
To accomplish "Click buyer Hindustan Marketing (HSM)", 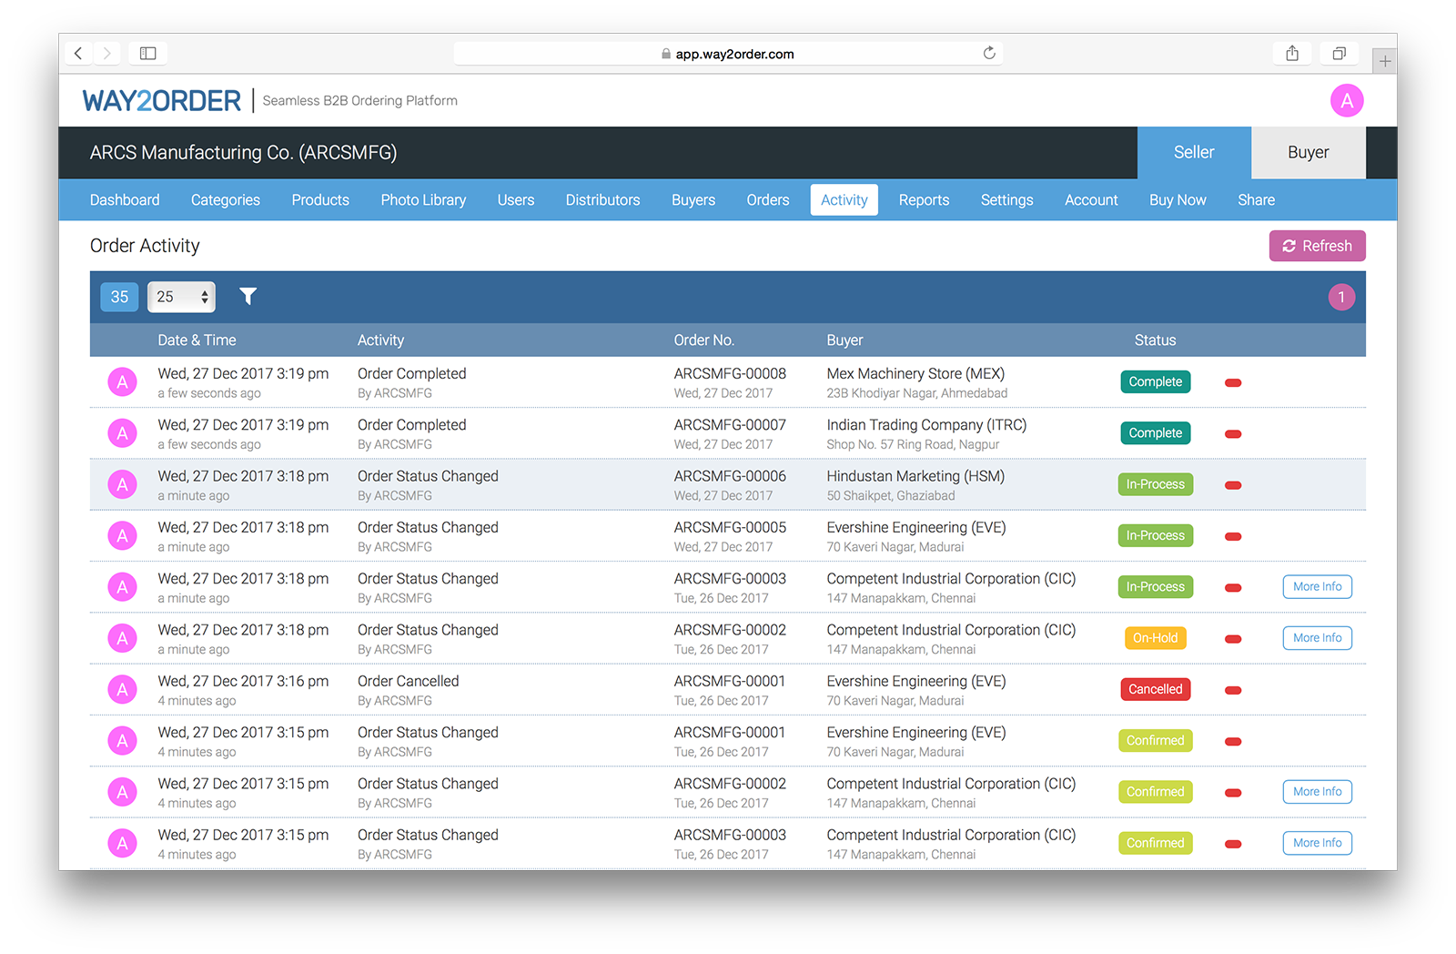I will click(915, 476).
